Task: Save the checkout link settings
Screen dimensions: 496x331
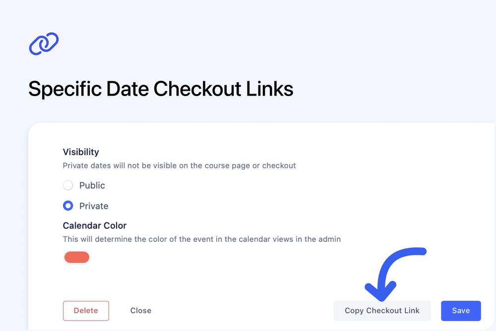Action: [x=461, y=311]
